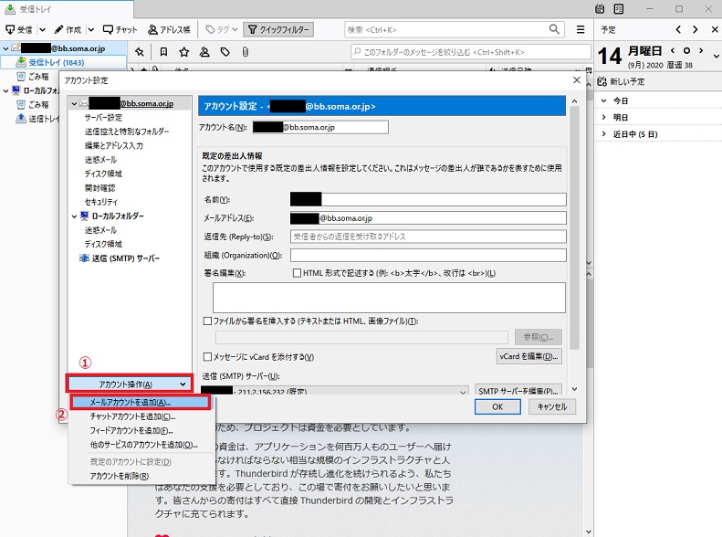Screen dimensions: 722x537
Task: Open the SMTP server combo box
Action: pos(335,391)
